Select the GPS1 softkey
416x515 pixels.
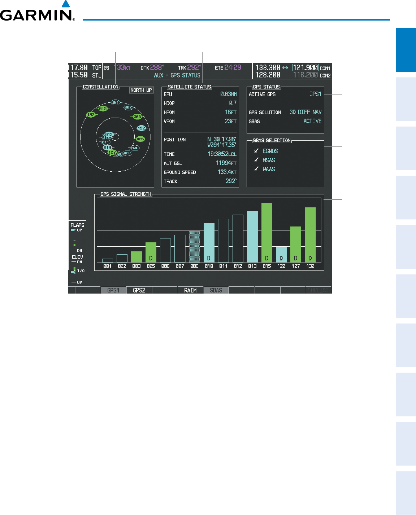(x=113, y=290)
